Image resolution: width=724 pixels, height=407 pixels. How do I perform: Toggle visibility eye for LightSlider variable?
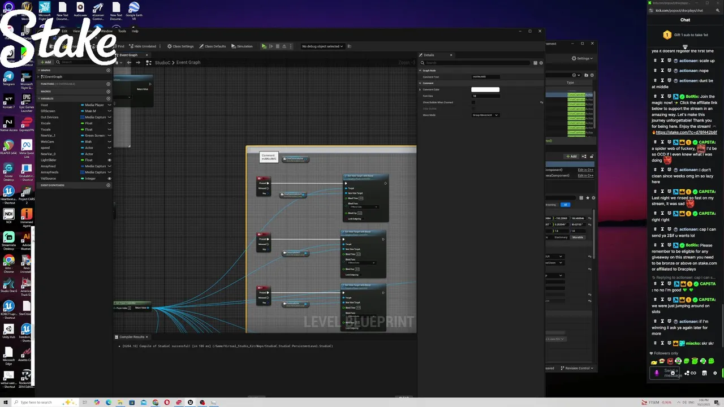pos(109,160)
